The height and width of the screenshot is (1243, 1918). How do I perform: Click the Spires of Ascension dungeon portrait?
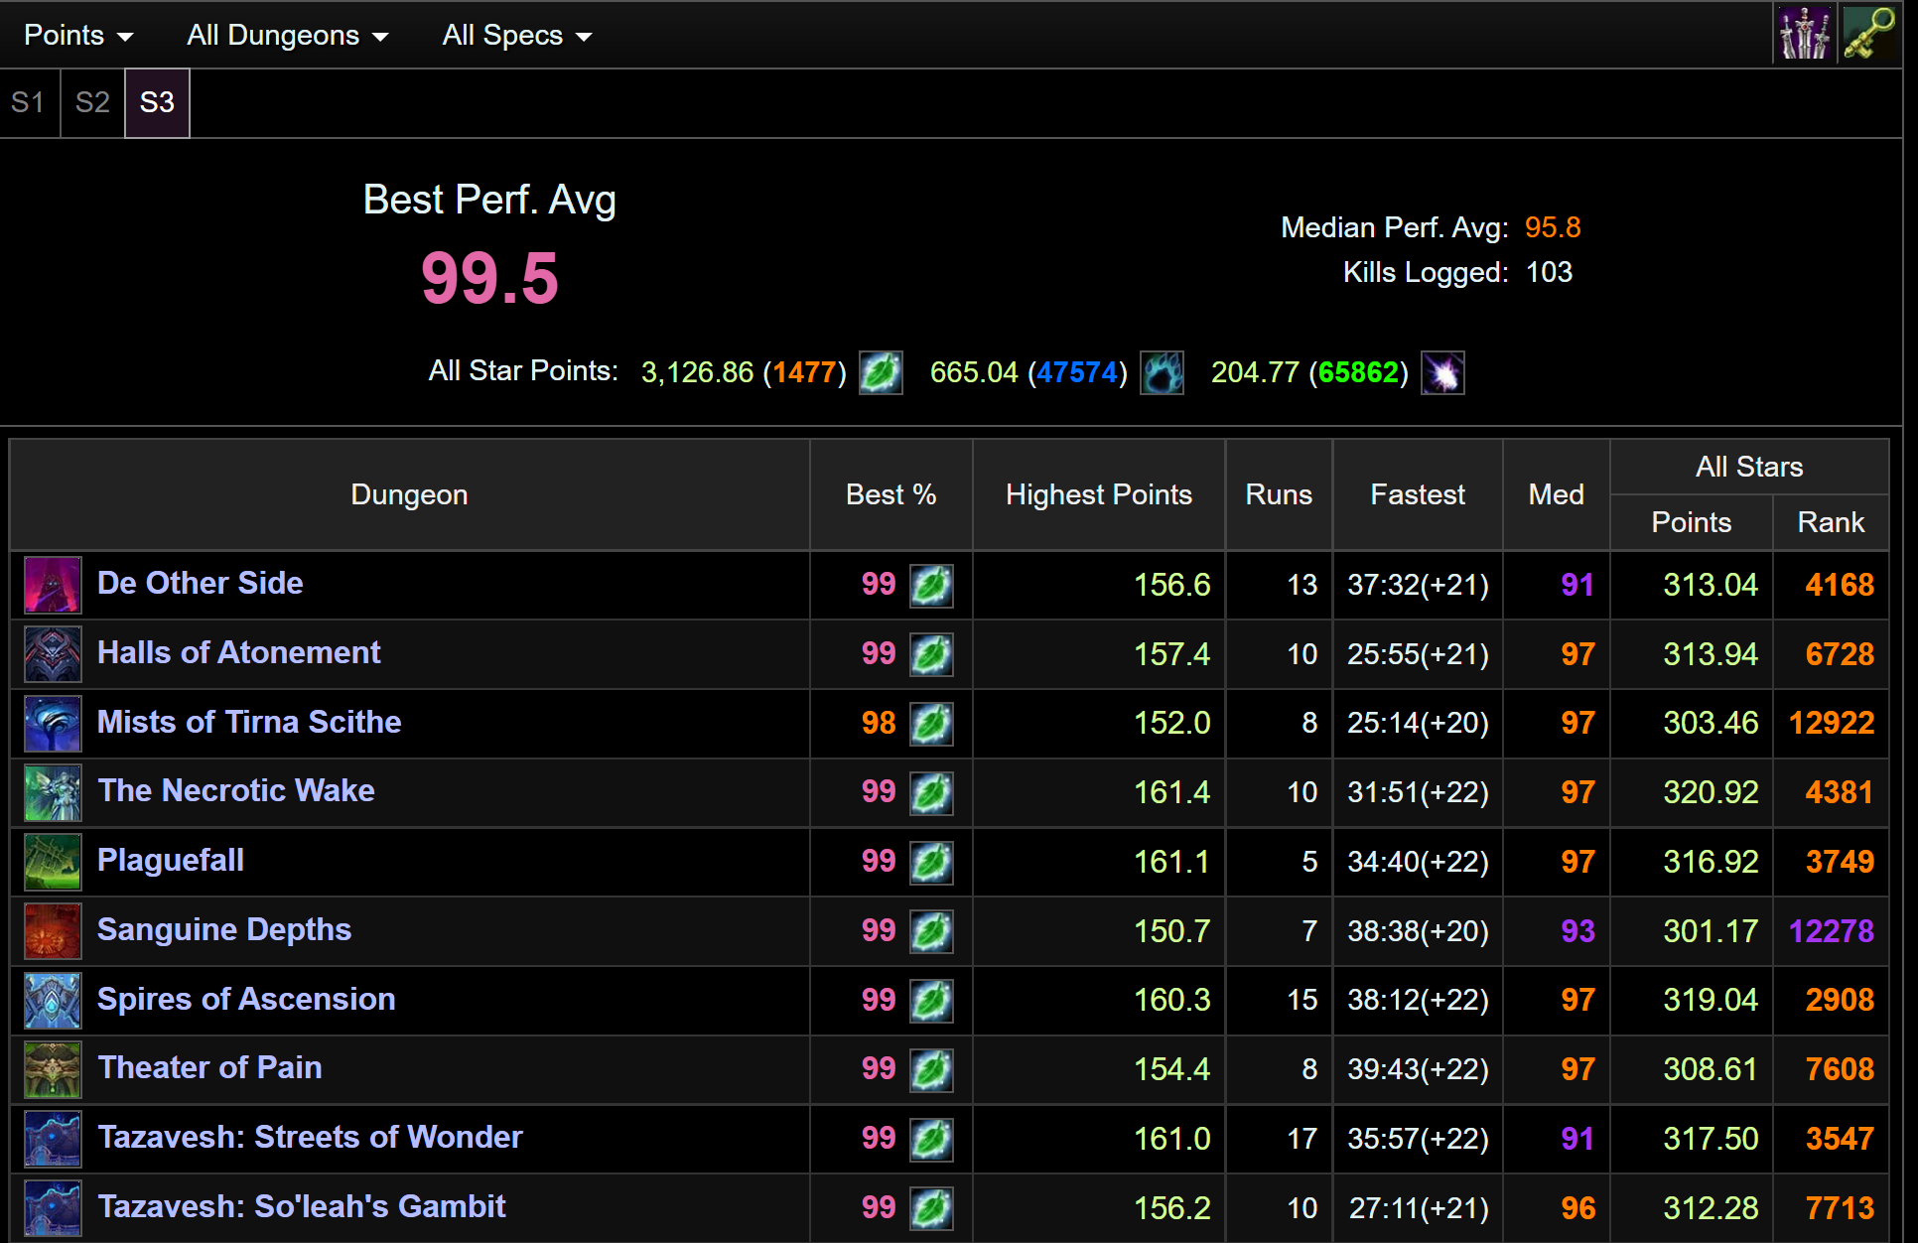[52, 1001]
